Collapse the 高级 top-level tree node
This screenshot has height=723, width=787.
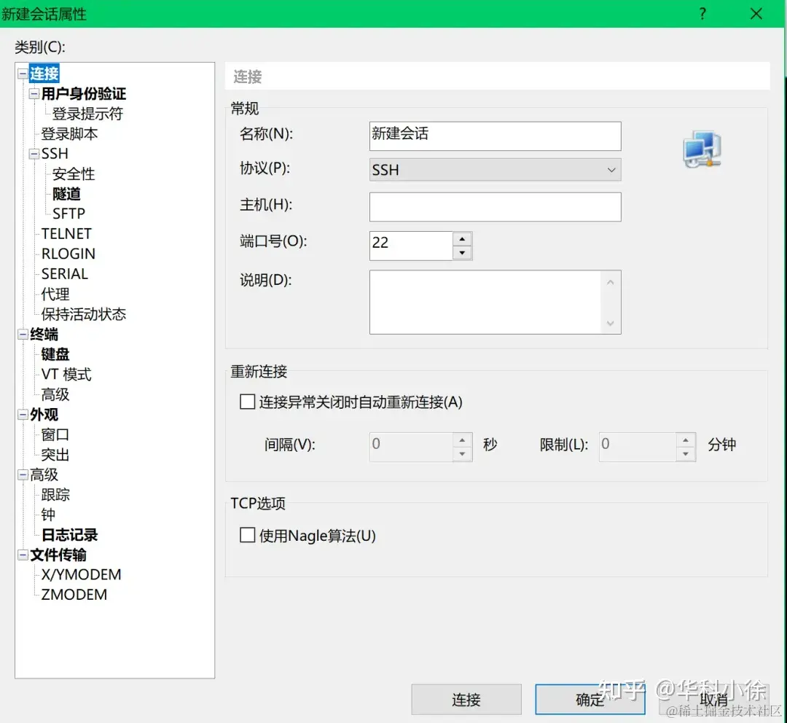[23, 475]
